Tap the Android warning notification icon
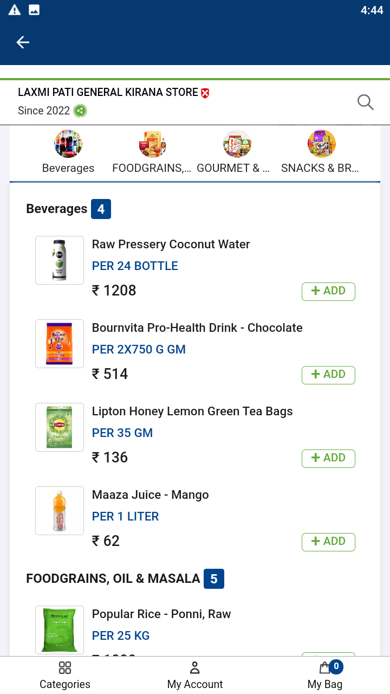This screenshot has height=694, width=390. pyautogui.click(x=15, y=10)
